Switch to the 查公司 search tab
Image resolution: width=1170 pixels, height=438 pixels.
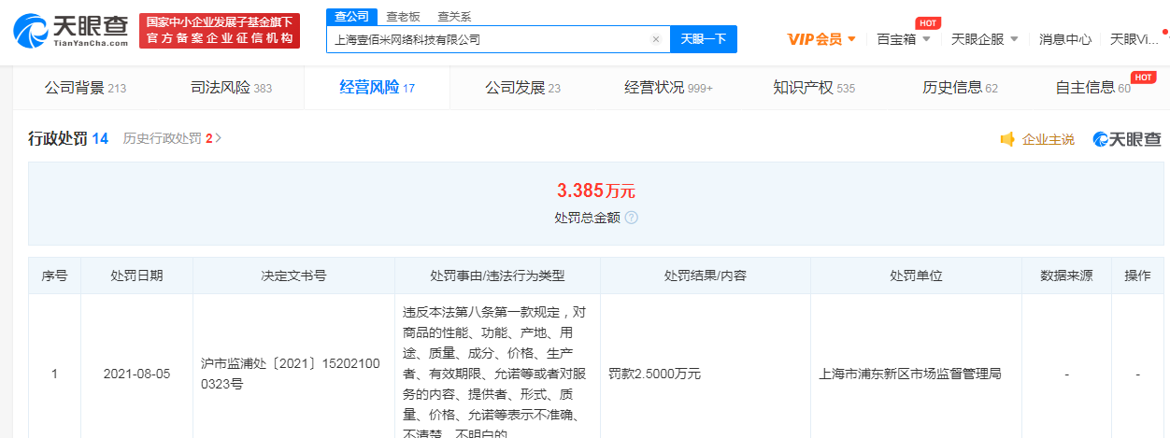coord(352,16)
